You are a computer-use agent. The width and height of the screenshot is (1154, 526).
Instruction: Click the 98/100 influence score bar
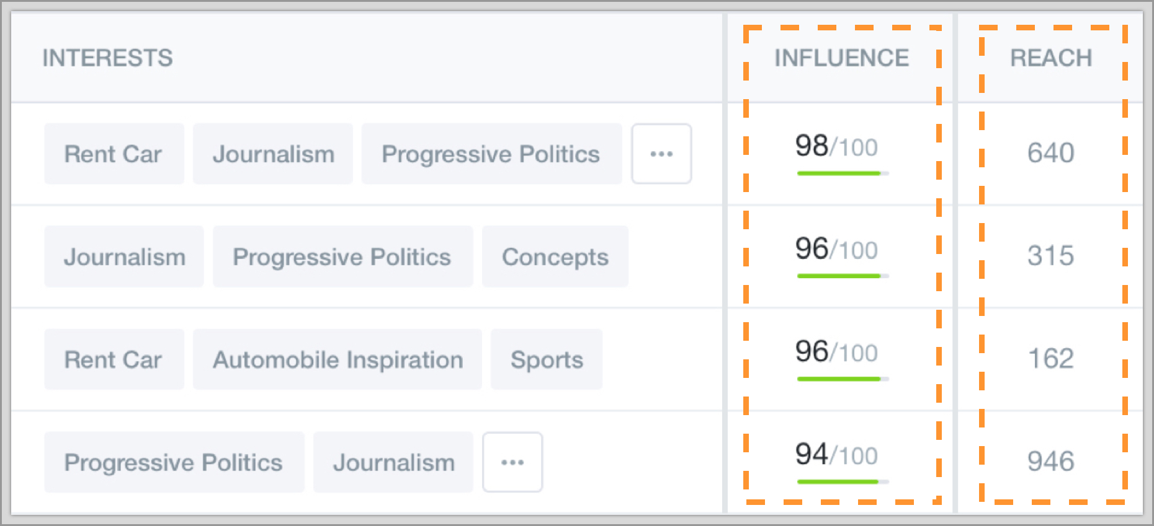point(843,173)
